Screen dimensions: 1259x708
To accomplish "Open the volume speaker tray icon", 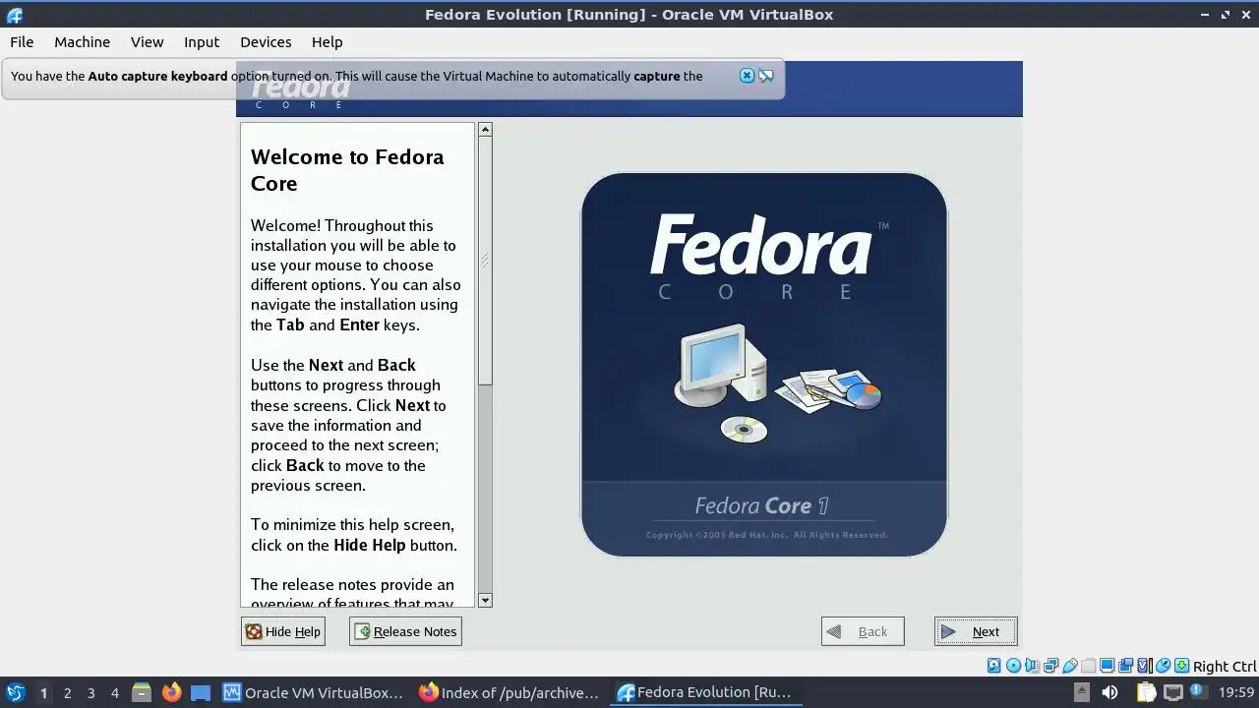I will tap(1109, 692).
